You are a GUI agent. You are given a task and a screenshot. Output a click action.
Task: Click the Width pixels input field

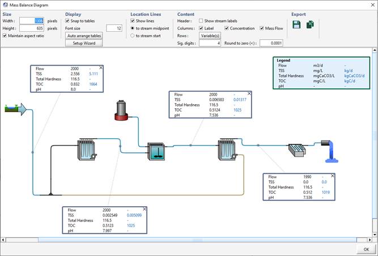pyautogui.click(x=32, y=21)
